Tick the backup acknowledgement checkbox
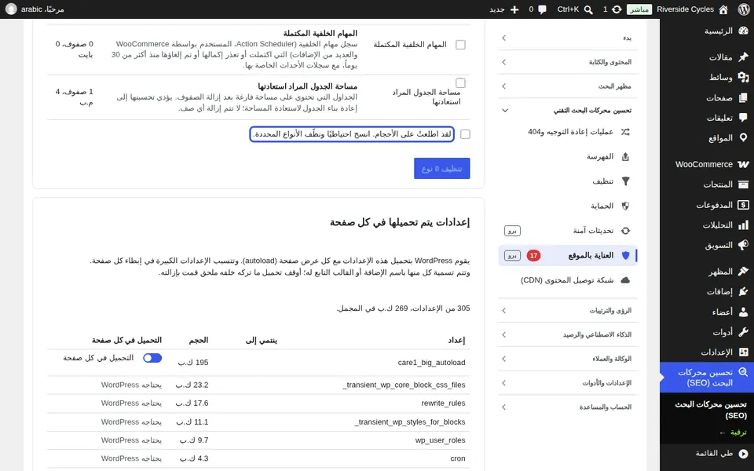Viewport: 754px width, 471px height. [x=465, y=134]
